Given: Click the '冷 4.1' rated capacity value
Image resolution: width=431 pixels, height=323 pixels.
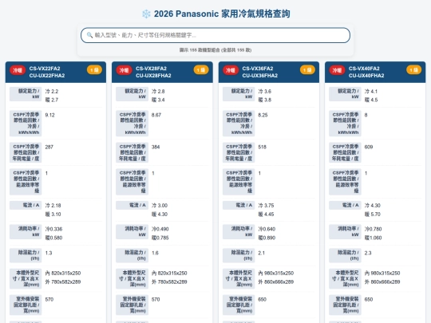Looking at the screenshot, I should tap(371, 91).
